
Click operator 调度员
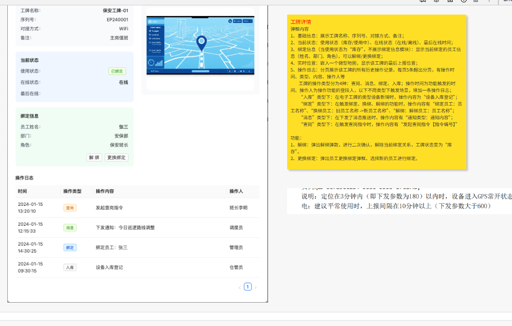[x=236, y=227]
